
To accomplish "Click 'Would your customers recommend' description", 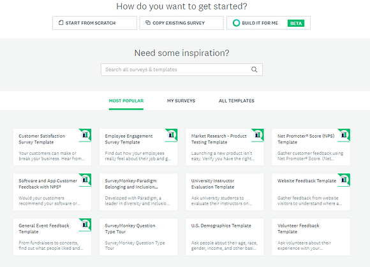I will tap(49, 201).
